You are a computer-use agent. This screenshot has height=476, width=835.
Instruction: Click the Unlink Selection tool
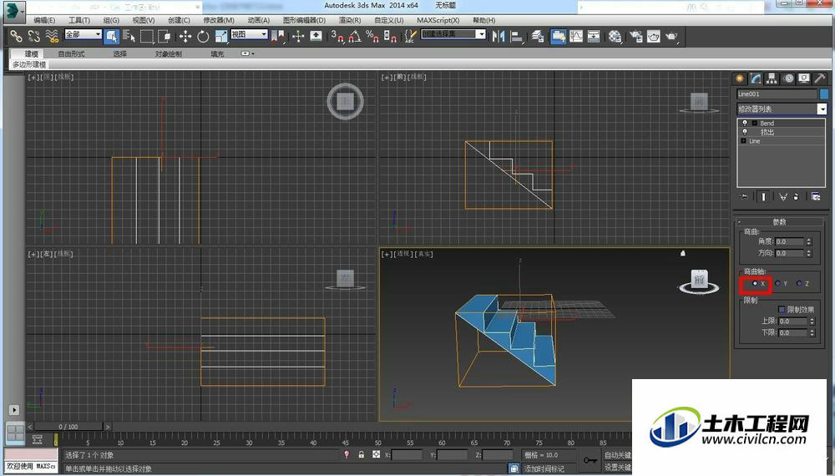click(x=34, y=36)
